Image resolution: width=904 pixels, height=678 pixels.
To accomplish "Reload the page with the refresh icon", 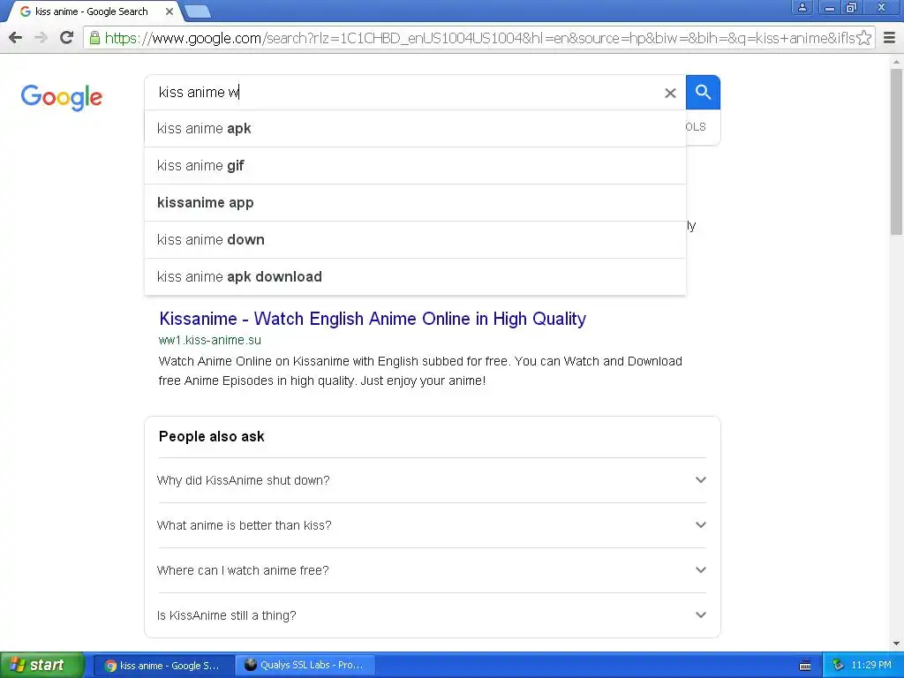I will (x=67, y=38).
